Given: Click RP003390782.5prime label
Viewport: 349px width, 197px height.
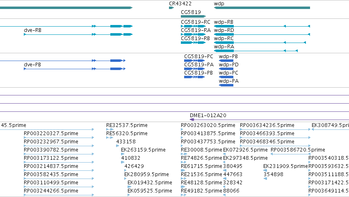Looking at the screenshot, I should coord(51,150).
